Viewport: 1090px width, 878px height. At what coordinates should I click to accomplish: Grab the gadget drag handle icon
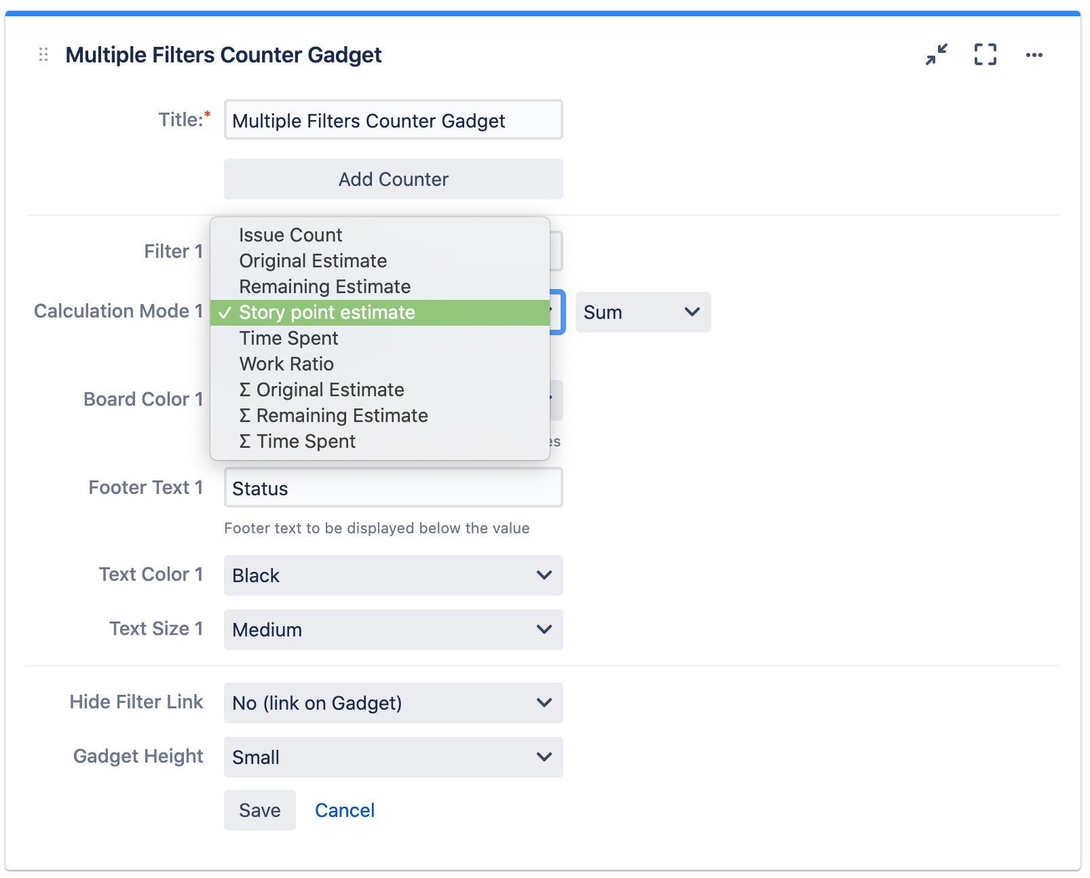43,54
